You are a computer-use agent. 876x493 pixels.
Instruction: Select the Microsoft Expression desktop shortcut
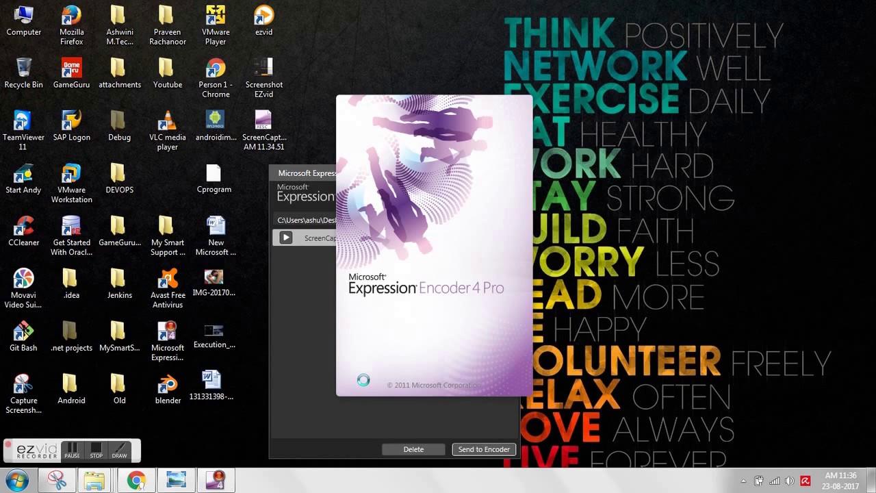tap(168, 341)
